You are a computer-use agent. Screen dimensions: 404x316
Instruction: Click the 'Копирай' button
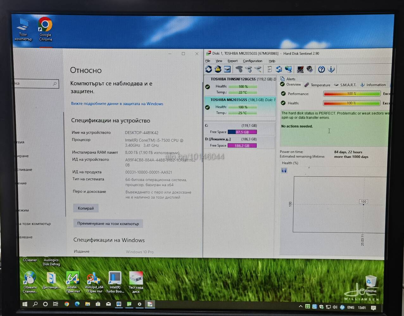pos(86,208)
